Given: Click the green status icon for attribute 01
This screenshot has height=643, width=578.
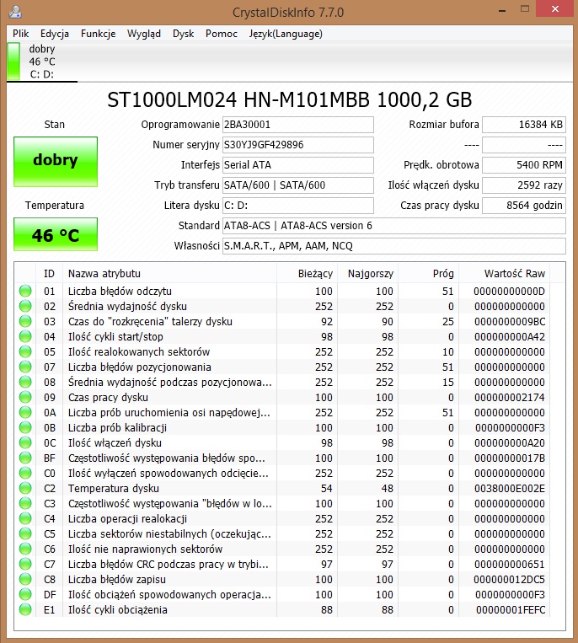Looking at the screenshot, I should pos(25,291).
